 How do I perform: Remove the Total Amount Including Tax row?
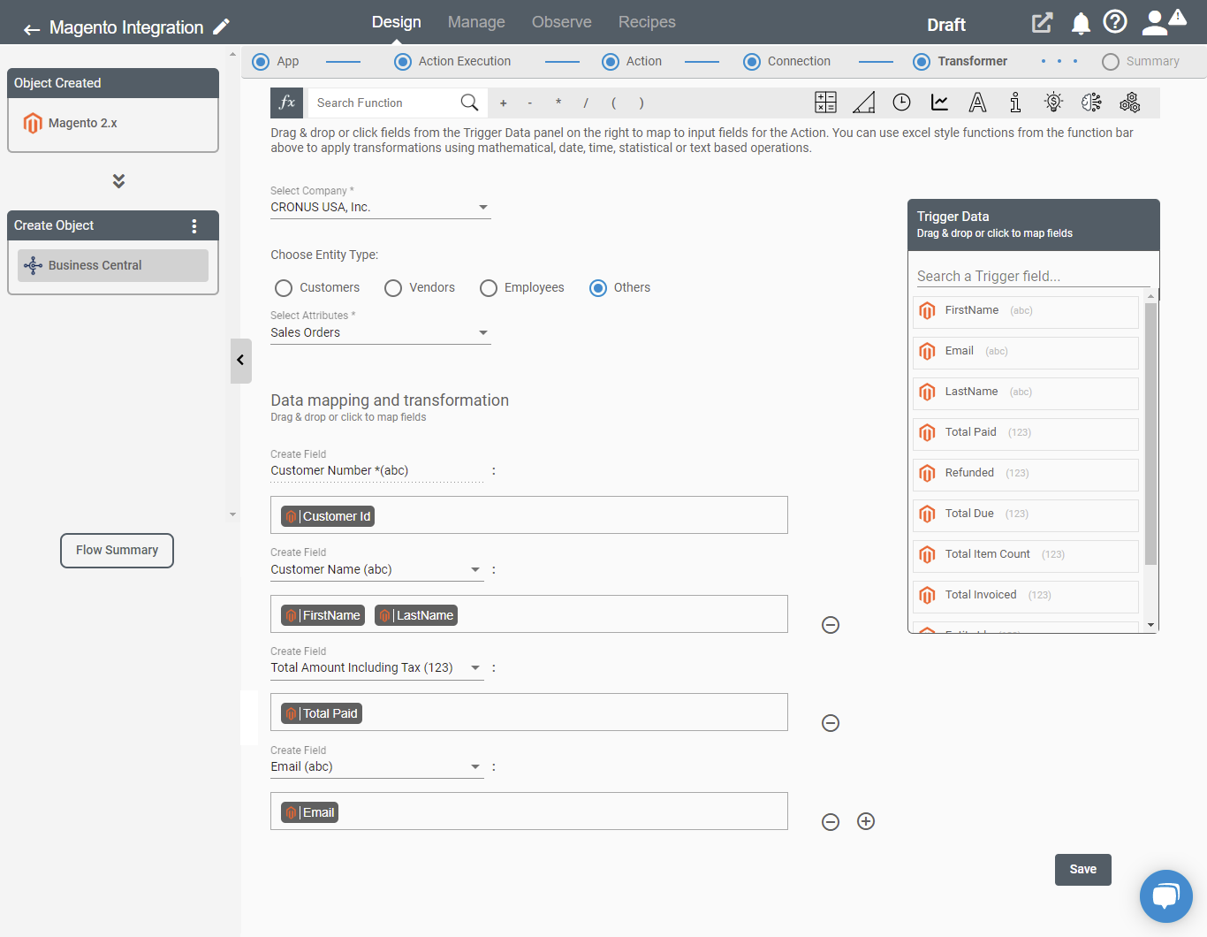pos(831,723)
